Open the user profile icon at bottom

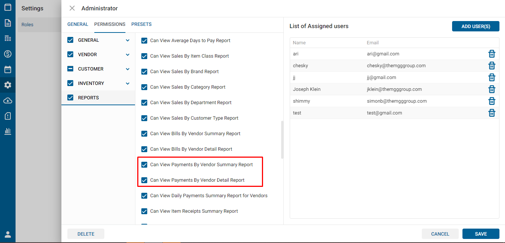tap(8, 235)
